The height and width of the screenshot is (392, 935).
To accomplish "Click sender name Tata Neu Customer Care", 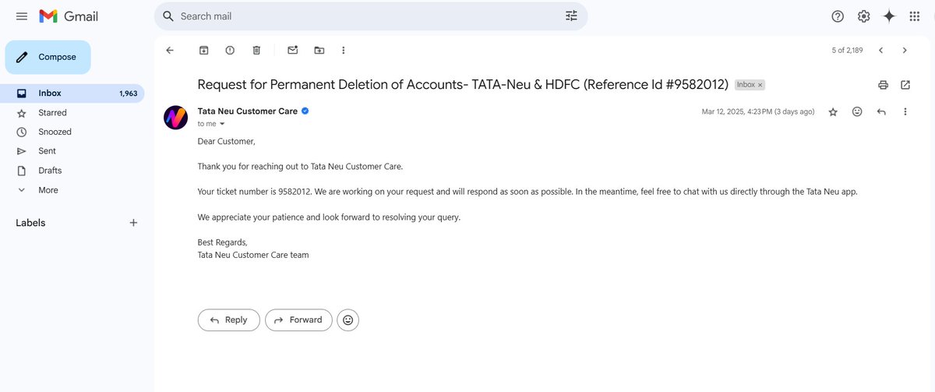I will coord(248,111).
